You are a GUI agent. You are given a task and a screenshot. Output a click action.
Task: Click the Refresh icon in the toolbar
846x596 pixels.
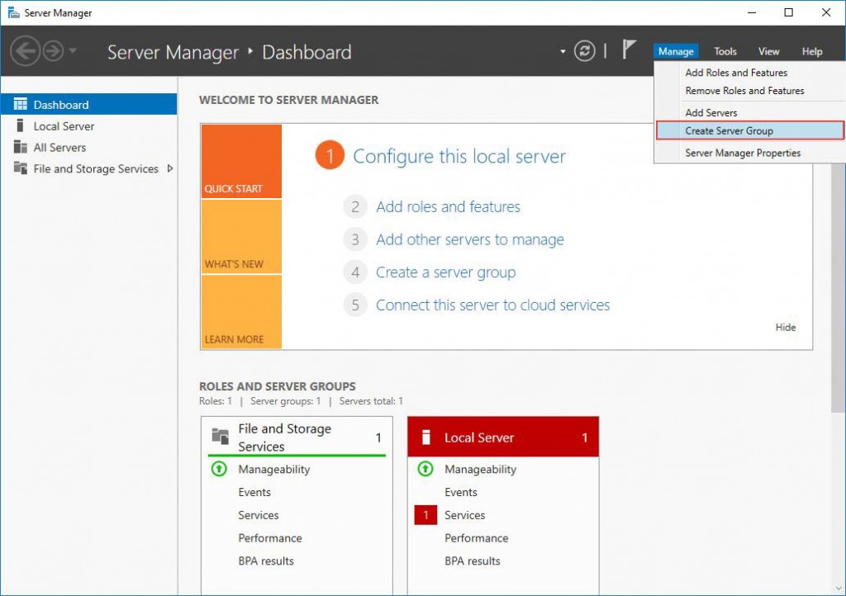point(585,50)
